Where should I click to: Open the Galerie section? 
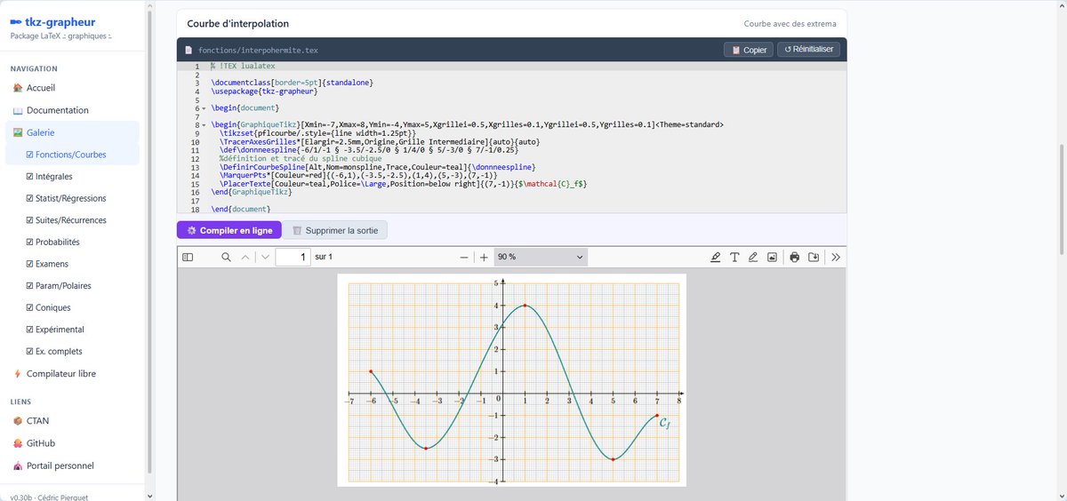point(73,132)
